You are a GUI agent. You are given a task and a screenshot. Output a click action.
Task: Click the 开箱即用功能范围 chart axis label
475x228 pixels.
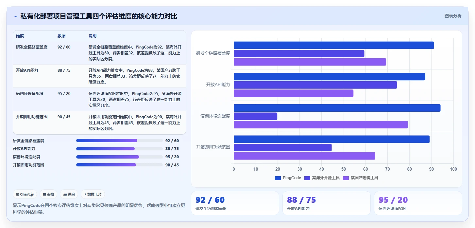tap(213, 147)
